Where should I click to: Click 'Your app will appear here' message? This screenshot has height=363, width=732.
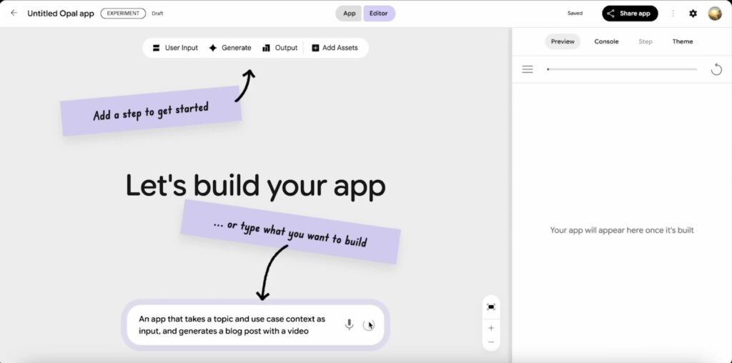[x=622, y=230]
